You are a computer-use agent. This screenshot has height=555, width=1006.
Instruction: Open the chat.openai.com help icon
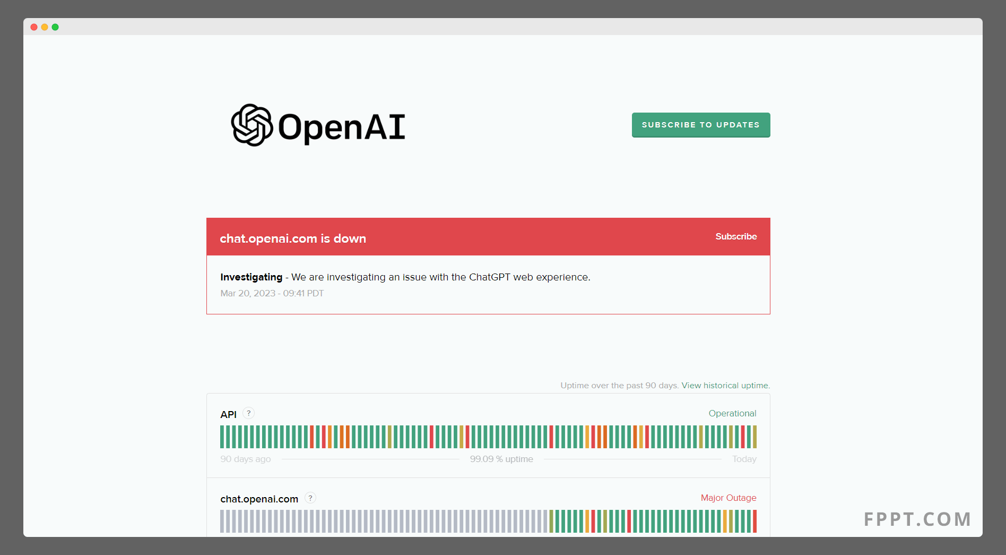310,498
